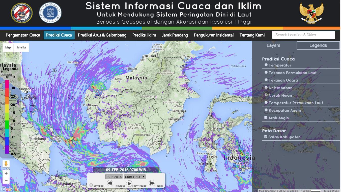This screenshot has width=341, height=192.
Task: Click the Pontianak city label on map
Action: [x=90, y=105]
